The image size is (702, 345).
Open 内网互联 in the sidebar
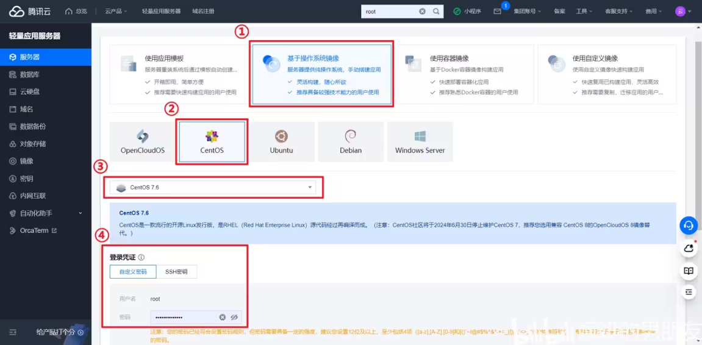[46, 196]
